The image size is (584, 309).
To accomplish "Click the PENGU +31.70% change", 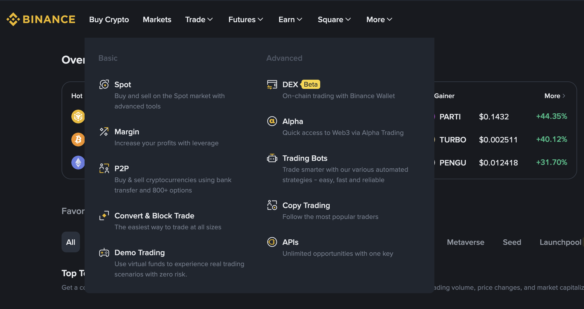I will coord(551,162).
